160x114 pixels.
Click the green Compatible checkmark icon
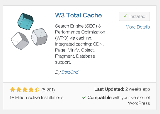84,97
